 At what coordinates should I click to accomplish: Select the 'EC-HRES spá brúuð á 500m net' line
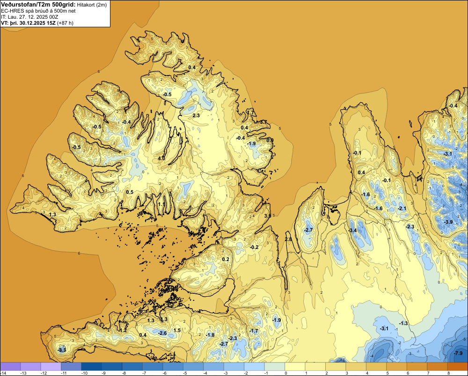click(38, 11)
